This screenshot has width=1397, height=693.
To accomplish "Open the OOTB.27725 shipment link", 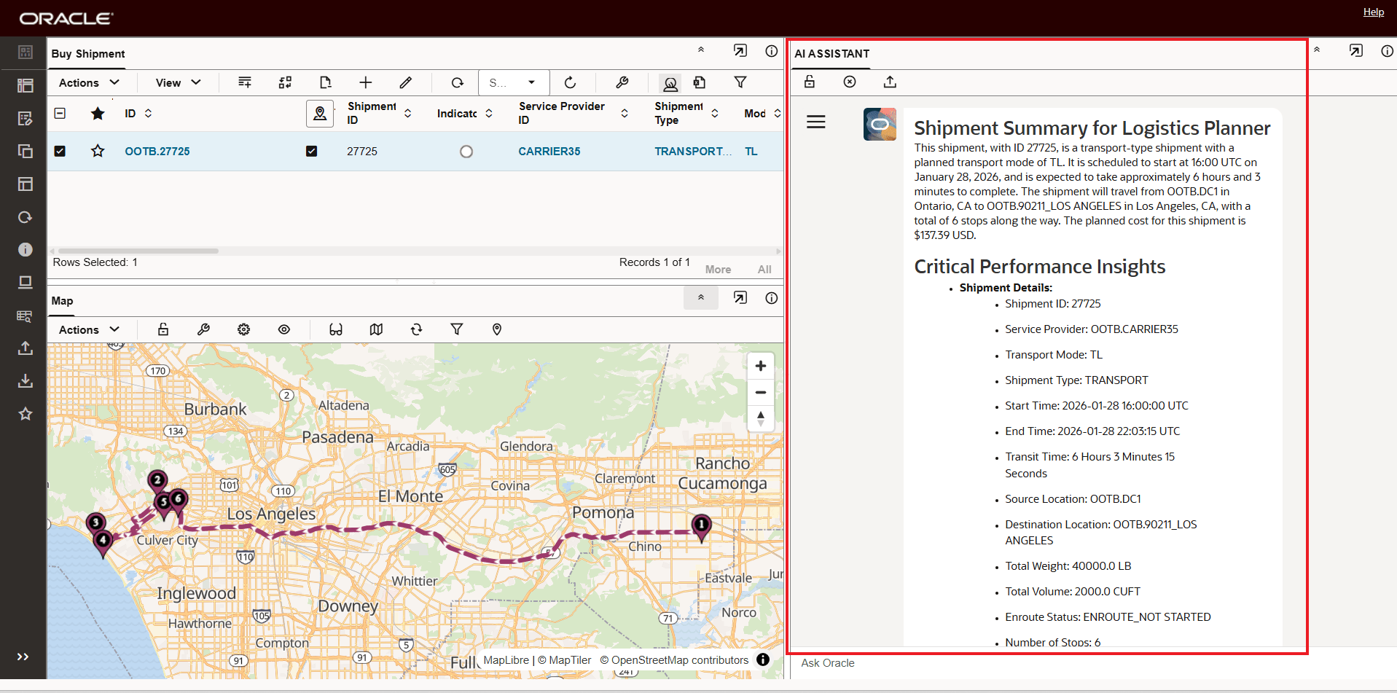I will pos(157,152).
